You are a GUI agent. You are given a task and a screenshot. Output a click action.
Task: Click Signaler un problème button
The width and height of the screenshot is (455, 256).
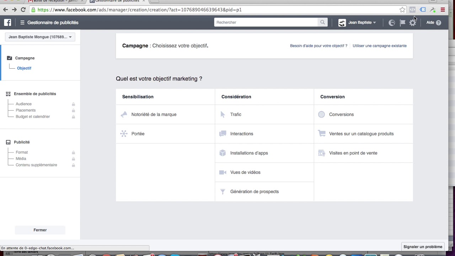[423, 247]
